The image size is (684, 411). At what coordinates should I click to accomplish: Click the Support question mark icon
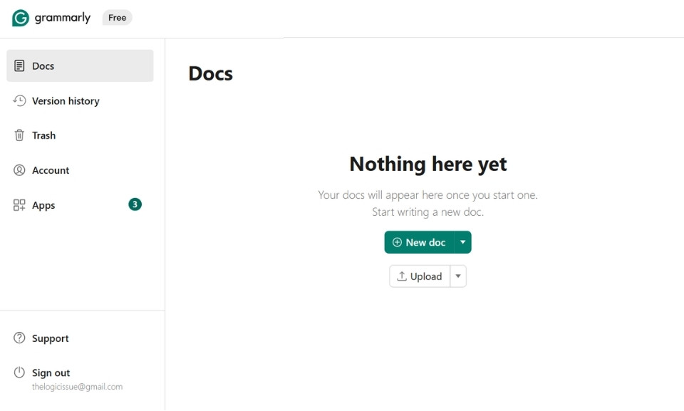(19, 338)
